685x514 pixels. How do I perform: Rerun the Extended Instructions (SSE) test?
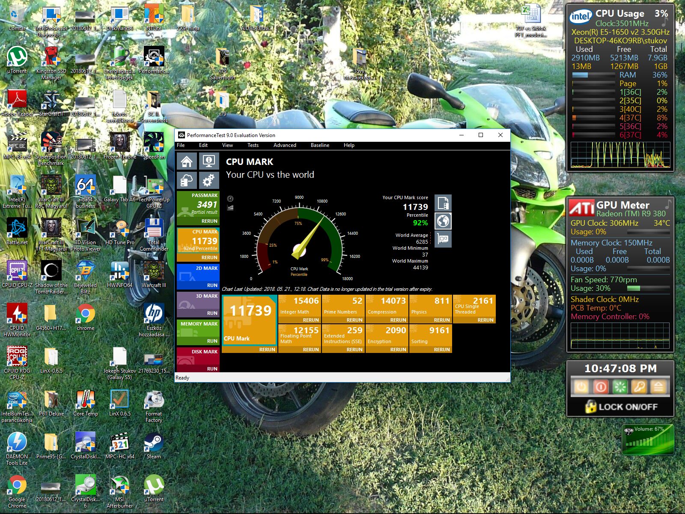[x=354, y=350]
